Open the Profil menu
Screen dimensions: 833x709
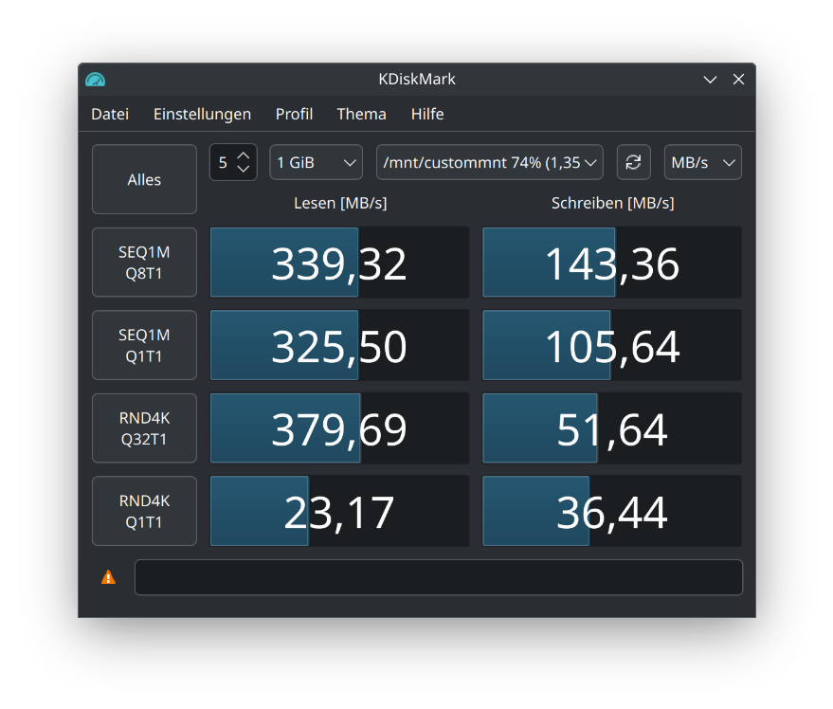pyautogui.click(x=294, y=114)
